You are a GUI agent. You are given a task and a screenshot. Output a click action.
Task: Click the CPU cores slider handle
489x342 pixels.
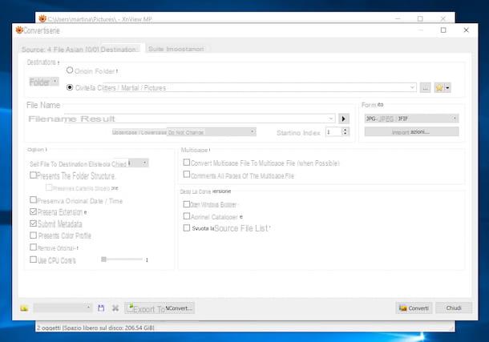point(104,260)
